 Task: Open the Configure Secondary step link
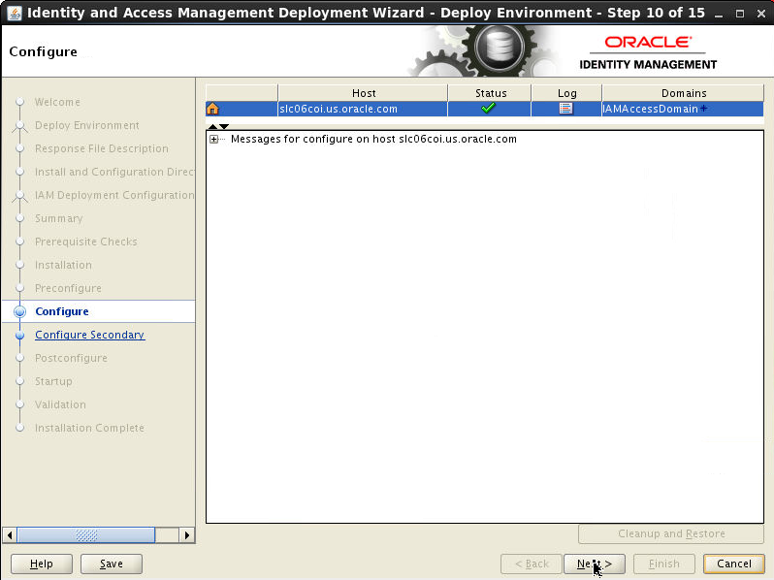[x=89, y=335]
